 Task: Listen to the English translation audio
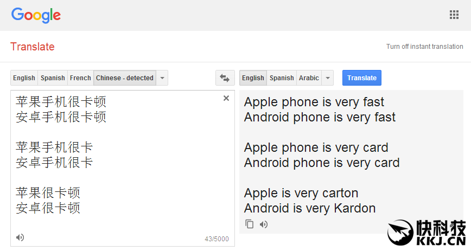tap(264, 224)
